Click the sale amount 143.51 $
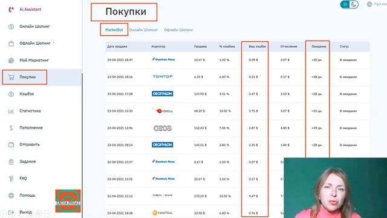This screenshot has height=218, width=387. [200, 145]
